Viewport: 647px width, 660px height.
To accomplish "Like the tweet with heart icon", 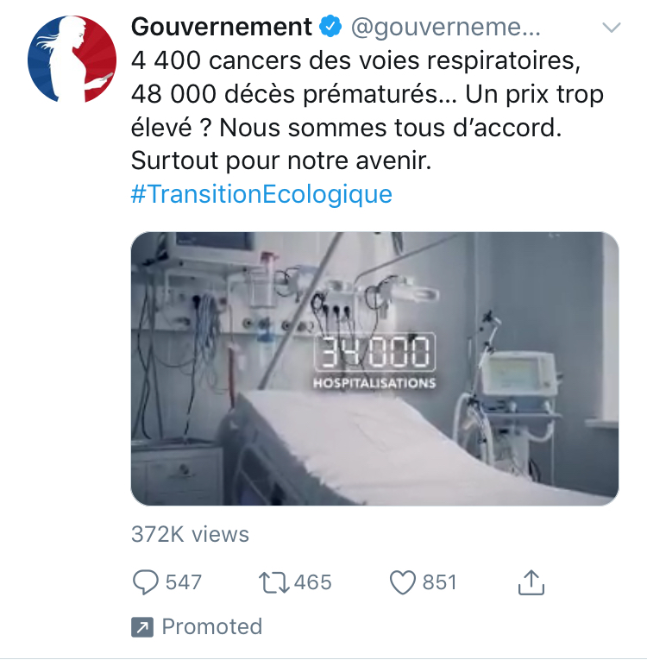I will [x=402, y=582].
